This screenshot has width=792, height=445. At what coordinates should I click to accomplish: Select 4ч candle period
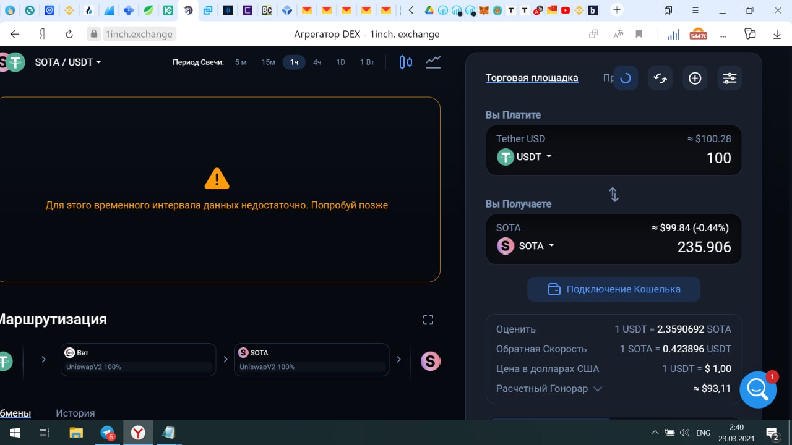coord(317,62)
